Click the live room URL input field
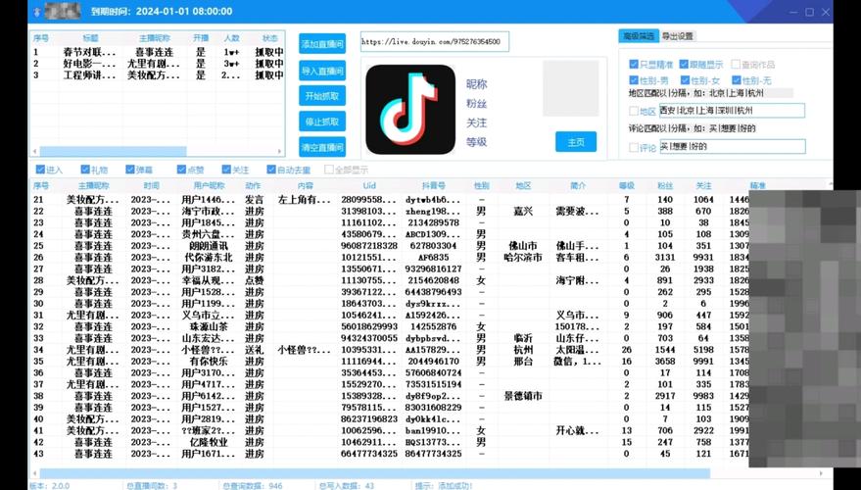Screen dimensions: 861x490 435,42
